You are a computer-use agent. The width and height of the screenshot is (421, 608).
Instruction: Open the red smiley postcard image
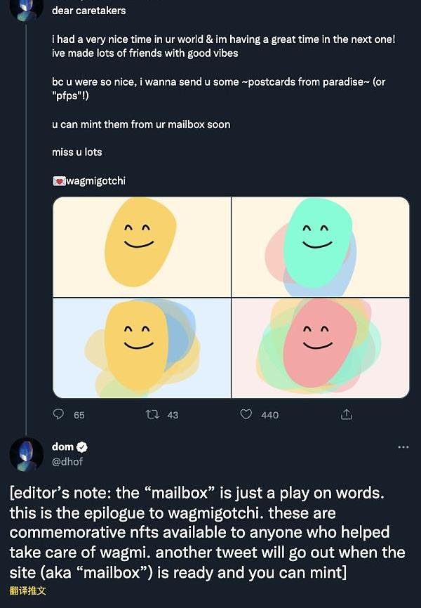pos(321,348)
